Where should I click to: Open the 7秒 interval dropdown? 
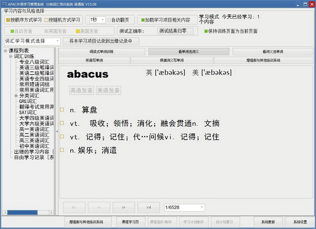click(97, 20)
